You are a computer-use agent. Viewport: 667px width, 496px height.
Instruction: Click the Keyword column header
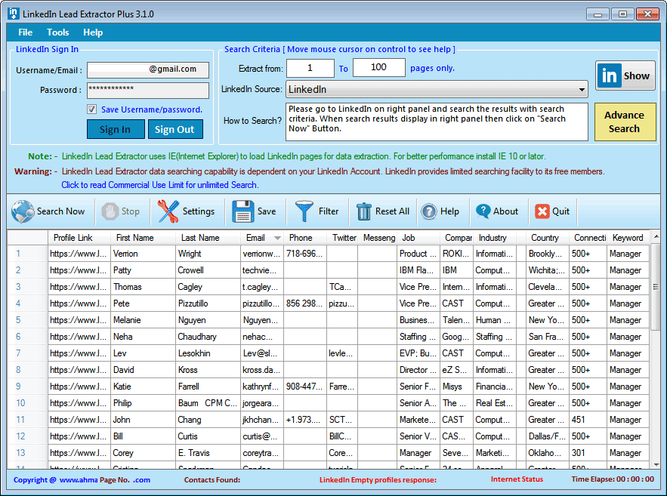[628, 238]
